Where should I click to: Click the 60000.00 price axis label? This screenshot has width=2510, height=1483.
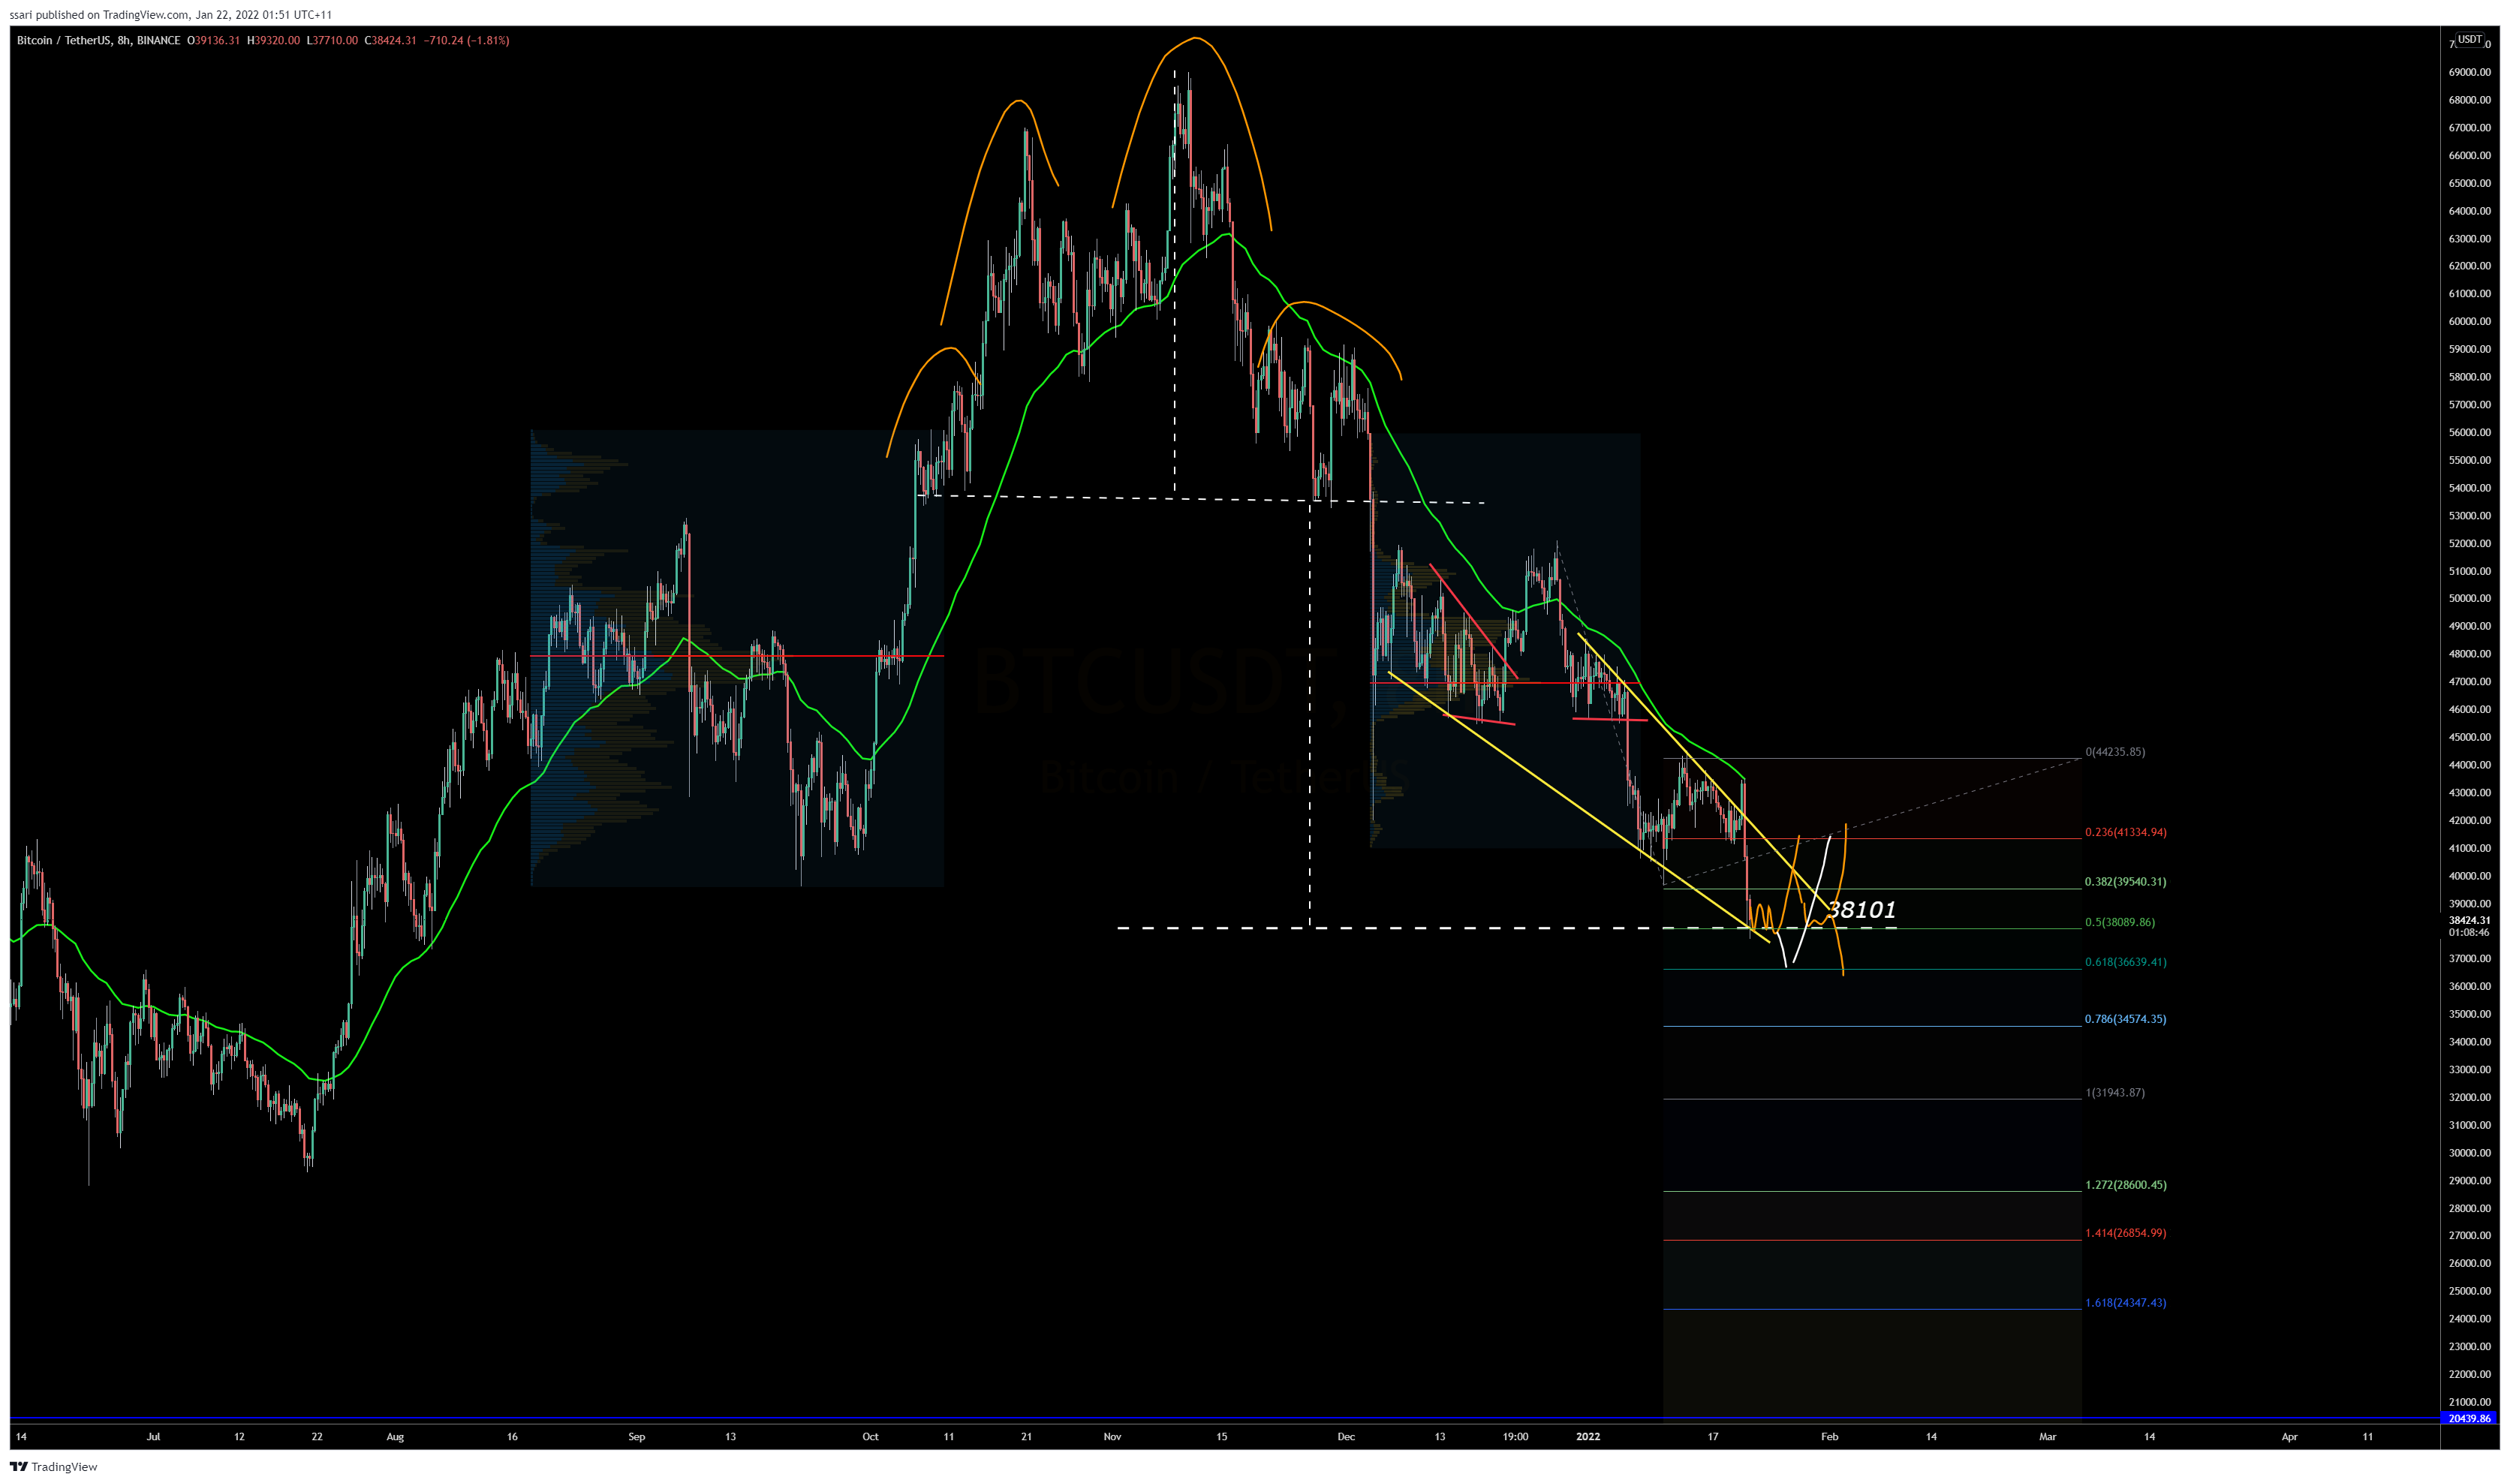pos(2469,320)
